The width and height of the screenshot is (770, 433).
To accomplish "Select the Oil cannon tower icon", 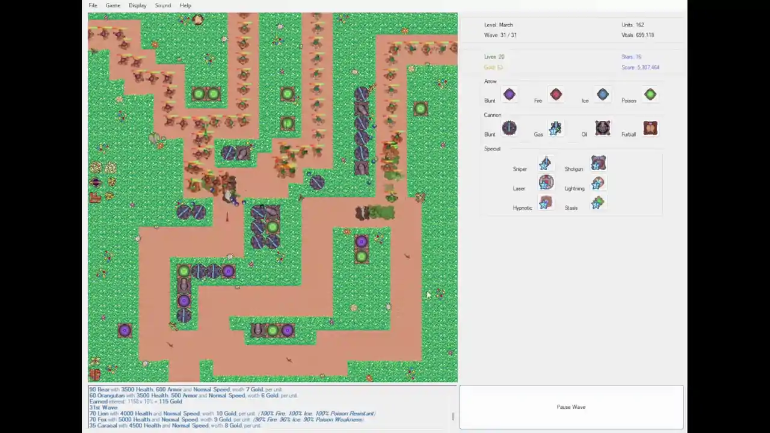I will tap(603, 128).
